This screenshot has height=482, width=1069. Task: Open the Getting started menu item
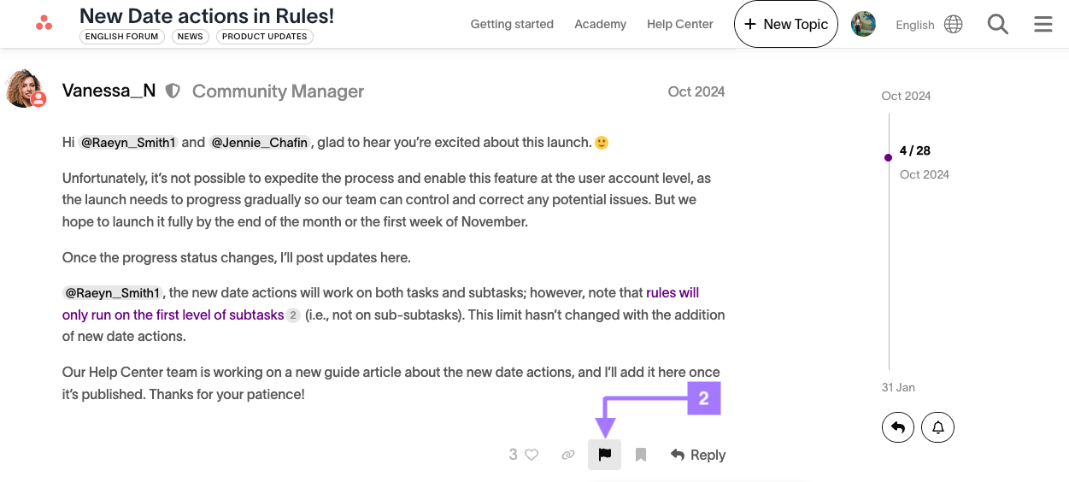(512, 24)
